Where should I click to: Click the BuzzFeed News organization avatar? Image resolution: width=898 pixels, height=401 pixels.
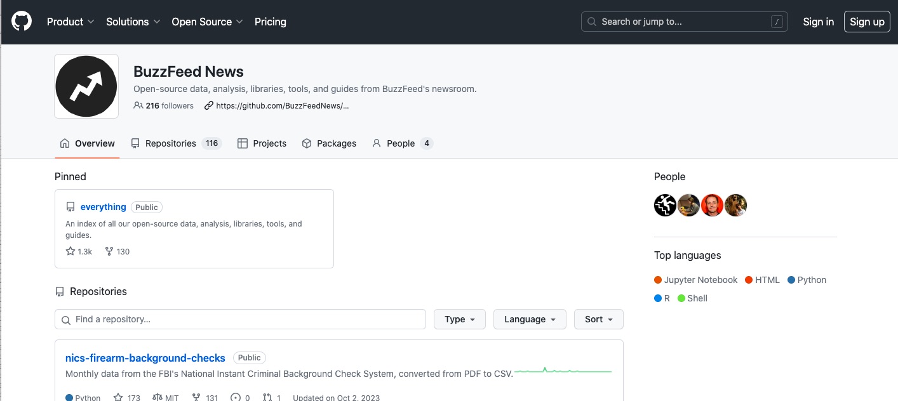[86, 86]
